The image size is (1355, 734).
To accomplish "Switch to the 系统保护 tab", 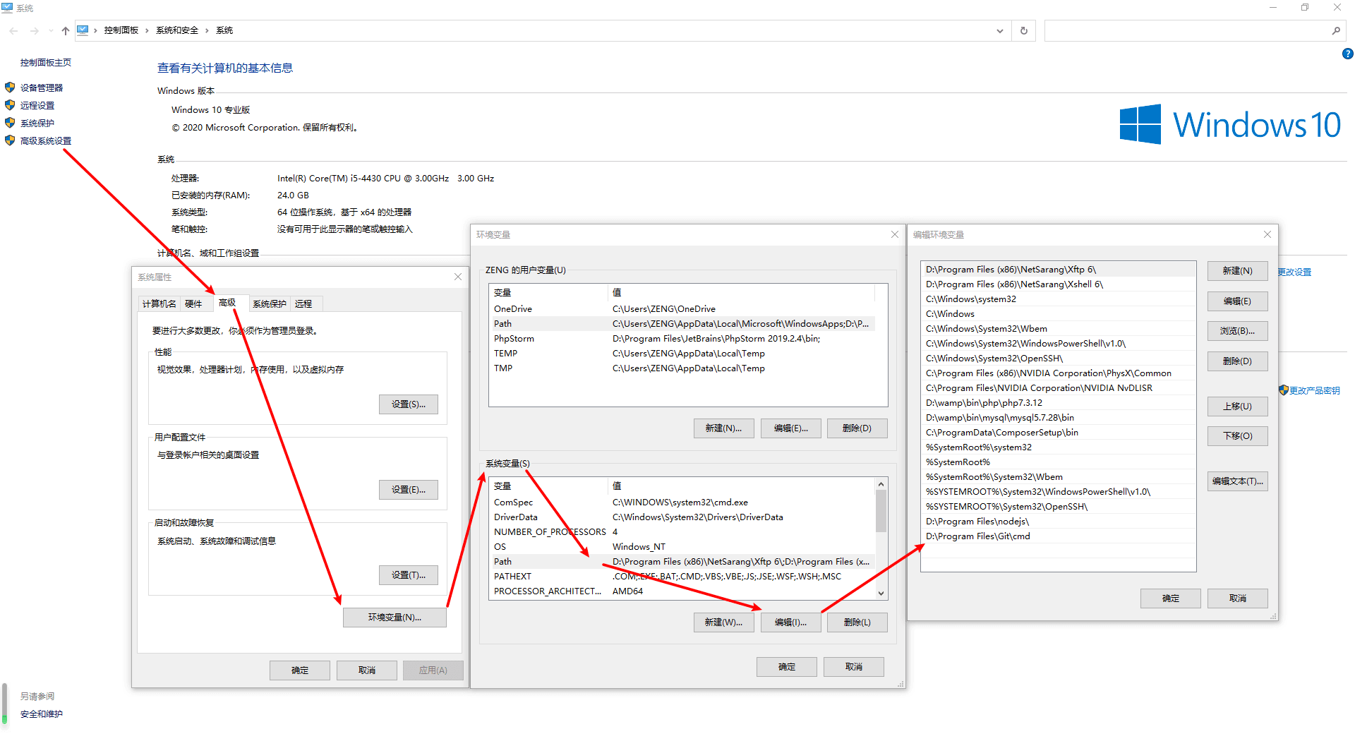I will click(x=269, y=303).
